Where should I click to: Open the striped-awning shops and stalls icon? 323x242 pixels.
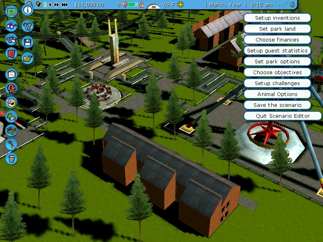tap(11, 103)
